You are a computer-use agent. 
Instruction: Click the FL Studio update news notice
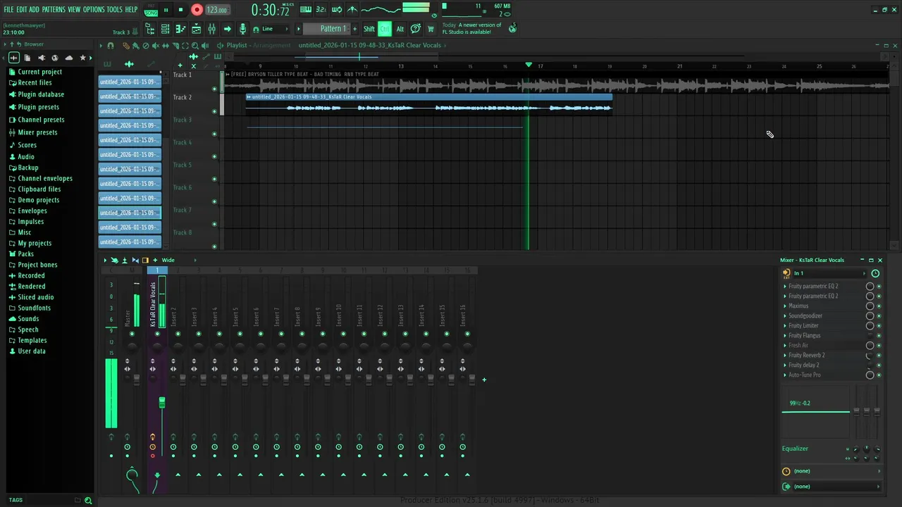(471, 28)
